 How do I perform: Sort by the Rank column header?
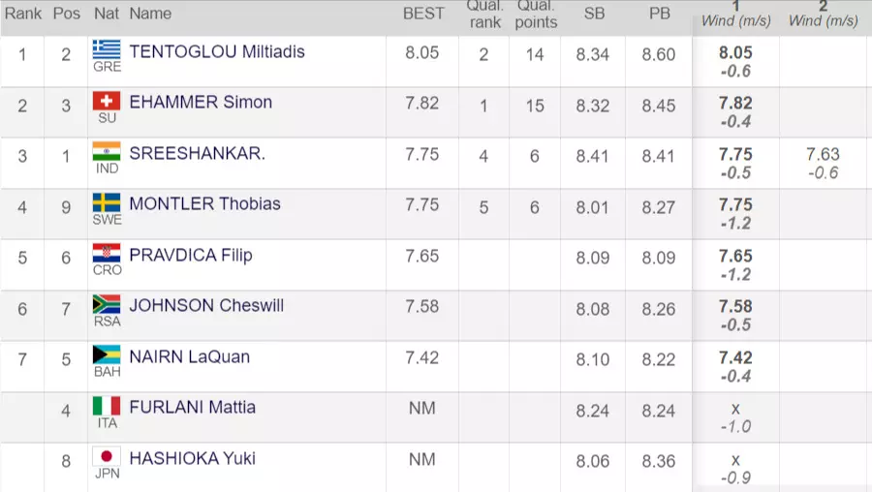tap(23, 14)
